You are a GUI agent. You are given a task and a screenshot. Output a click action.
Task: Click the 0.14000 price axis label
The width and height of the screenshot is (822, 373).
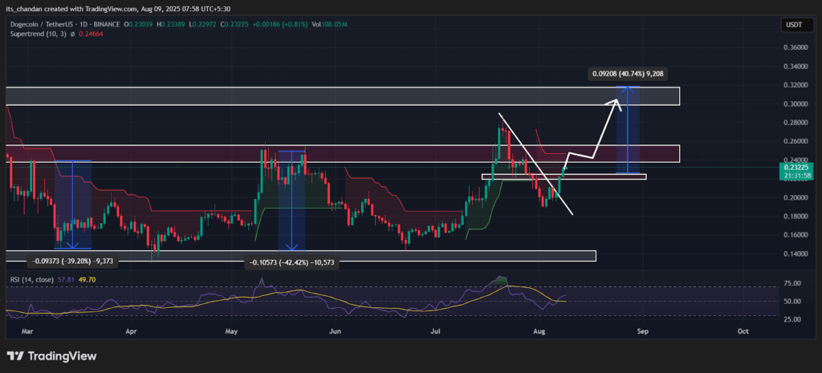pyautogui.click(x=796, y=254)
